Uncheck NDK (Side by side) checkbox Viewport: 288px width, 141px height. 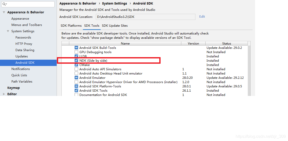click(x=76, y=60)
